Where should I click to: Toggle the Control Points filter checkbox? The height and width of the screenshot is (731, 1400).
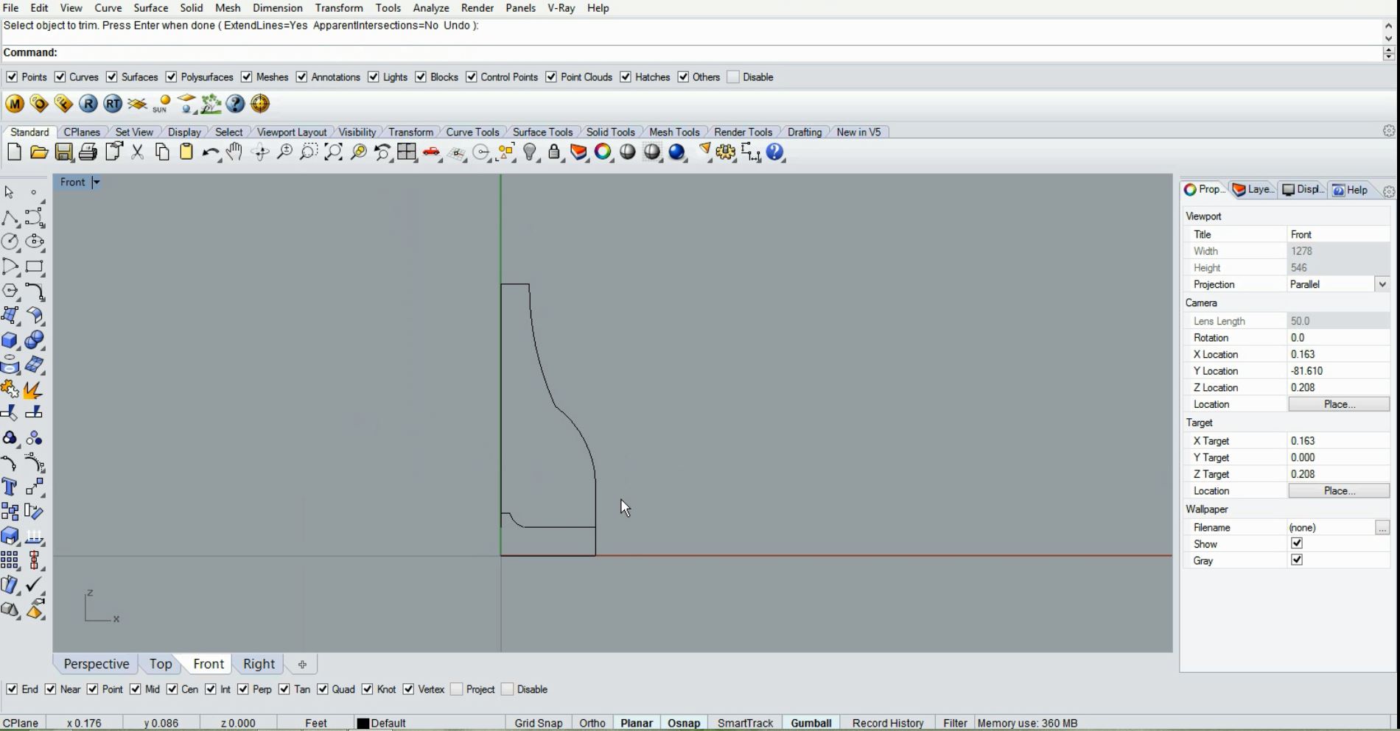(472, 77)
